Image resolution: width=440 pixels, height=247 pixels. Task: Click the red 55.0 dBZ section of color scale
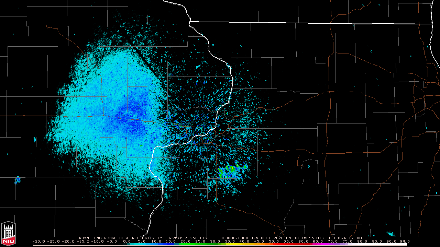tap(289, 244)
